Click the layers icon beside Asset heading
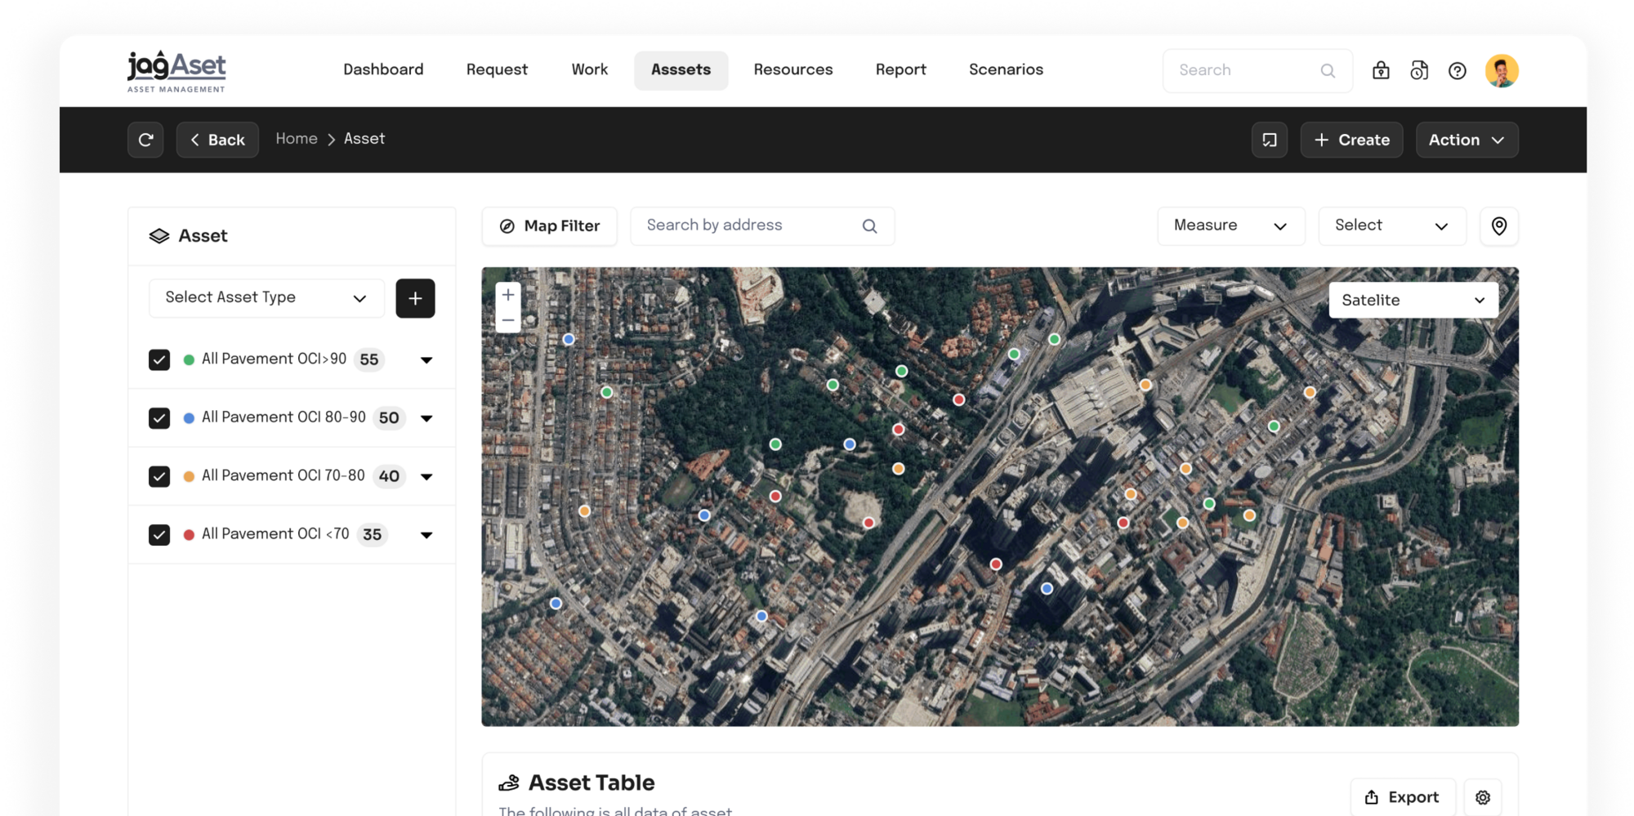Image resolution: width=1634 pixels, height=816 pixels. [159, 236]
